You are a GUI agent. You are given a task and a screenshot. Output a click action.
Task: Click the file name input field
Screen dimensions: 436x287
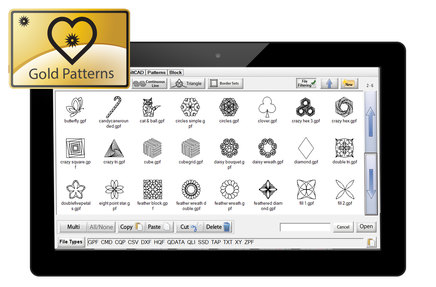click(305, 227)
